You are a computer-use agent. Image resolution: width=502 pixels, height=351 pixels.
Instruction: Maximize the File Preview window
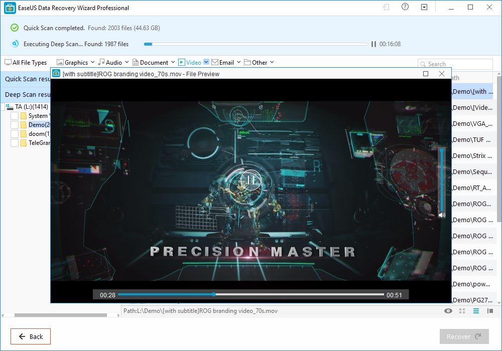(x=426, y=74)
